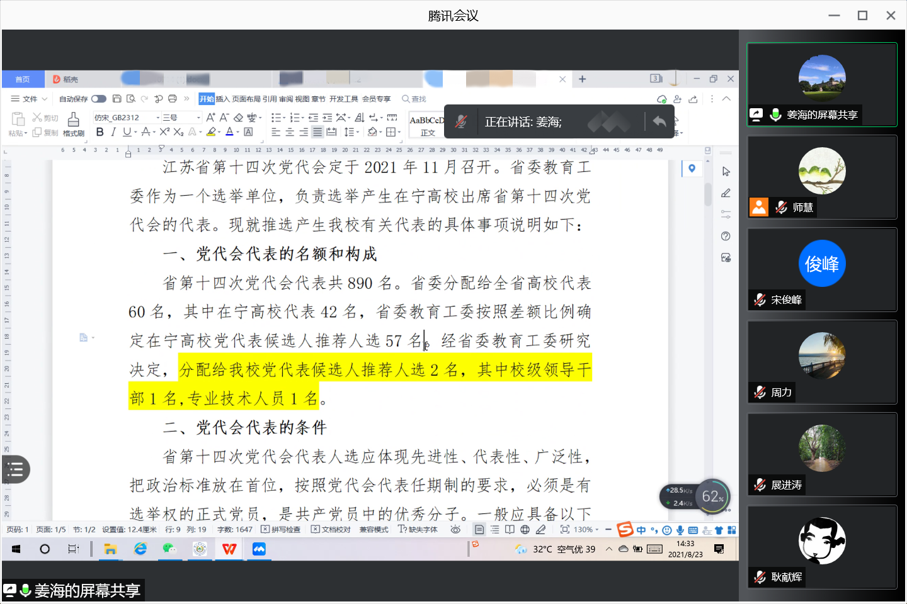Click the 查找 search button

(x=414, y=99)
